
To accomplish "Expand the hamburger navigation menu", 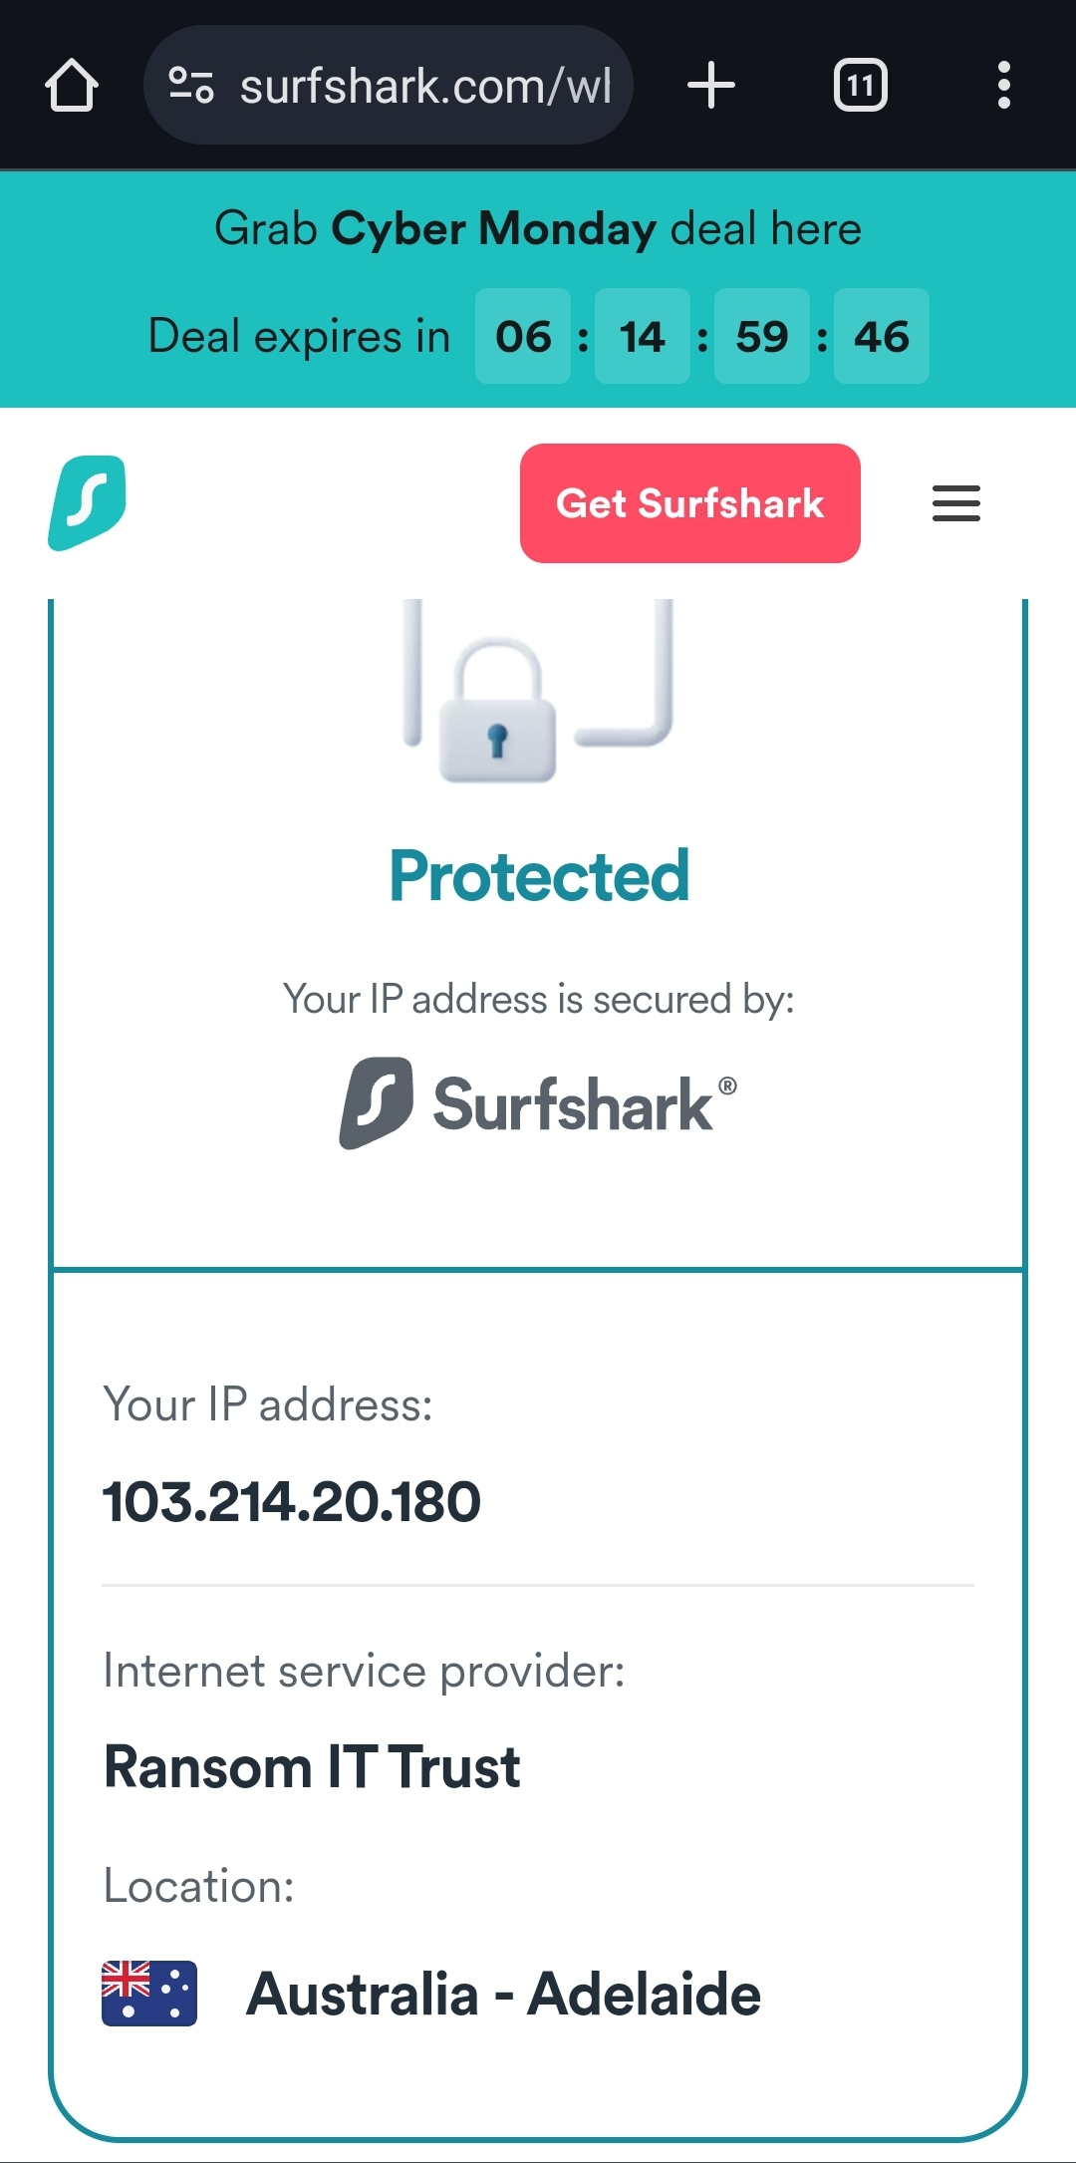I will [x=956, y=502].
